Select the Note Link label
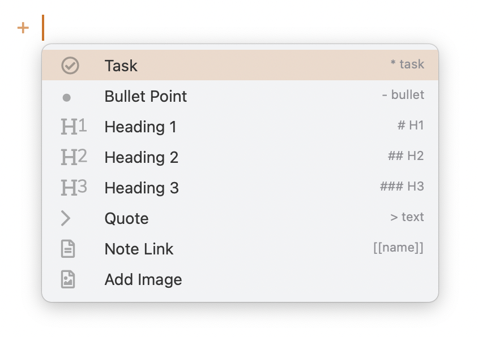Viewport: 478px width, 337px height. [x=139, y=249]
